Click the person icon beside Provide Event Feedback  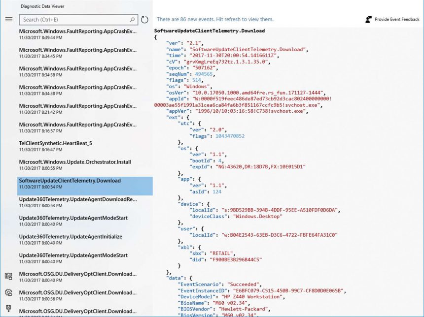pyautogui.click(x=368, y=19)
